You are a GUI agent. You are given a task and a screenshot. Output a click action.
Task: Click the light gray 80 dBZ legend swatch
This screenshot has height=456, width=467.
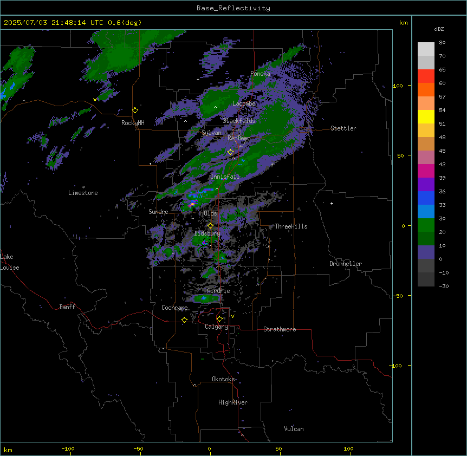click(426, 49)
